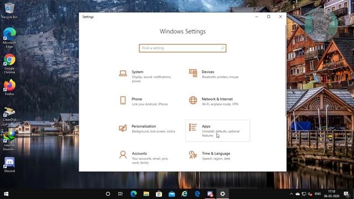This screenshot has width=354, height=199.
Task: Click the Settings window vertical scrollbar
Action: [286, 70]
